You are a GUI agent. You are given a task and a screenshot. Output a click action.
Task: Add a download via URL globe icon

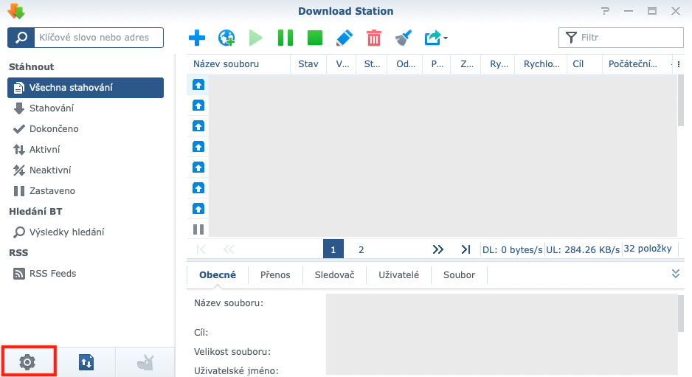pyautogui.click(x=226, y=38)
